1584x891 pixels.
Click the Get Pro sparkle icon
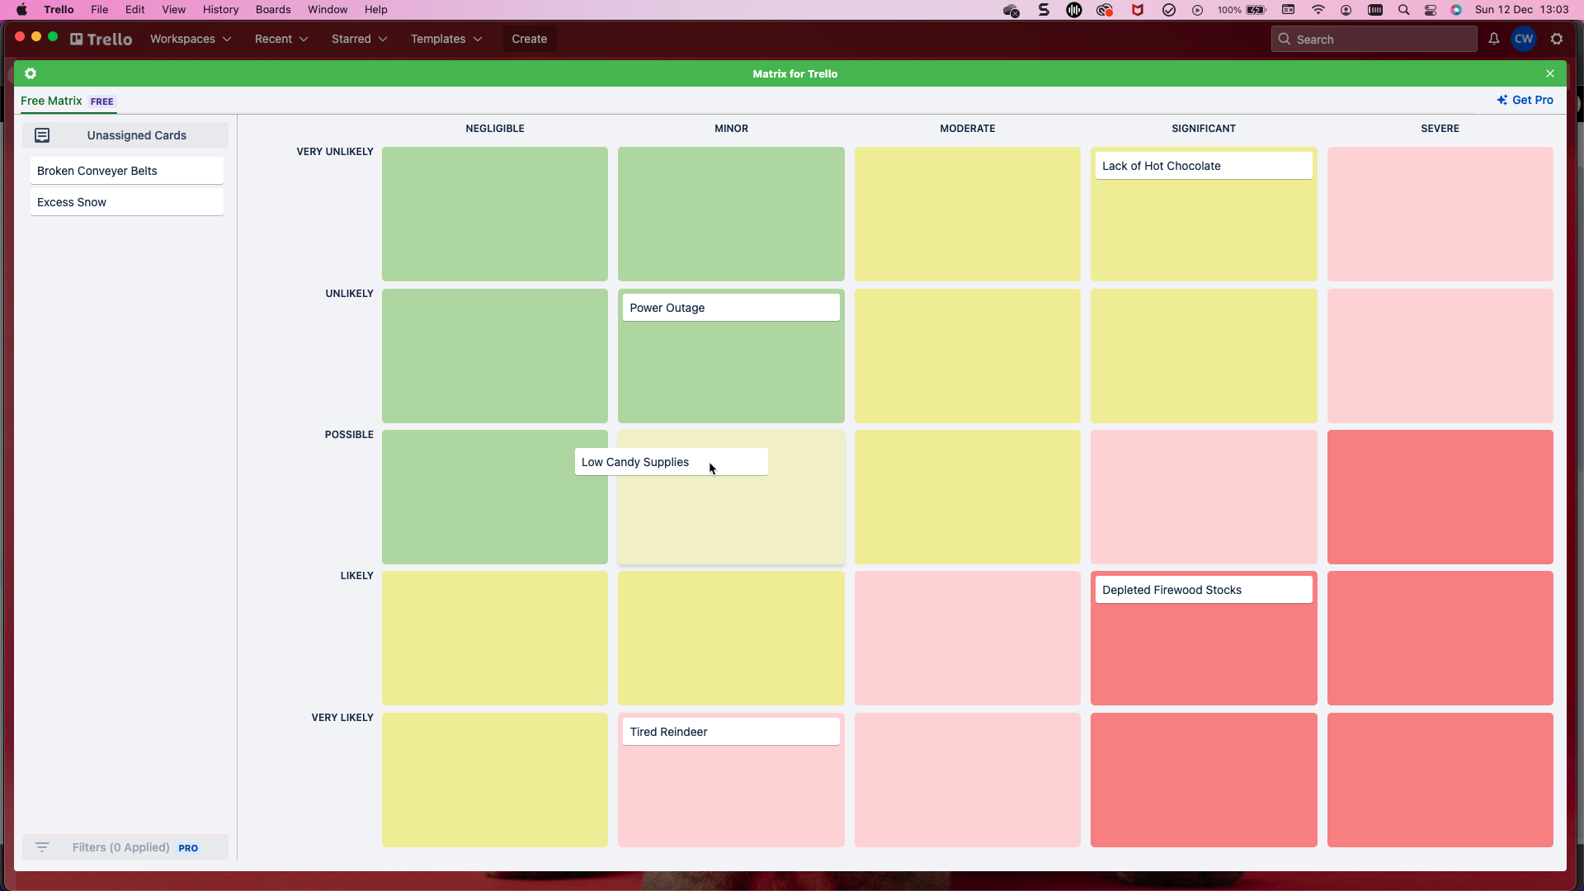[x=1502, y=100]
